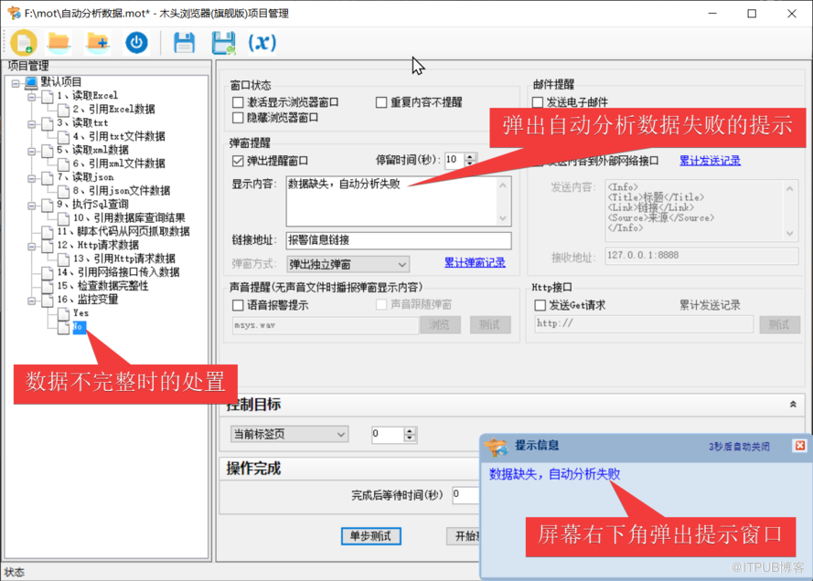
Task: Check 发送Get请求 option
Action: coord(540,305)
